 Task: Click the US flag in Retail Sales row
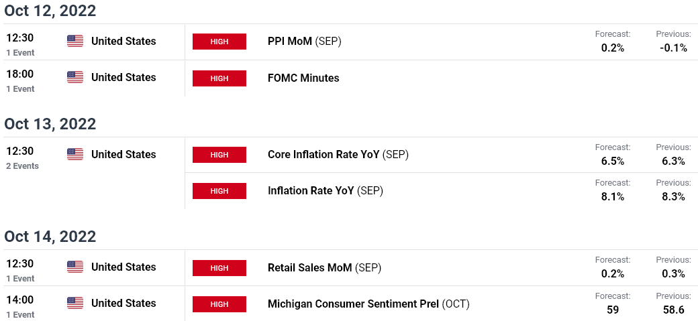[75, 267]
